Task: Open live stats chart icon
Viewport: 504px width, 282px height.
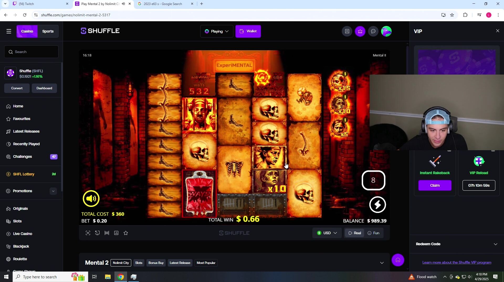Action: (x=116, y=233)
